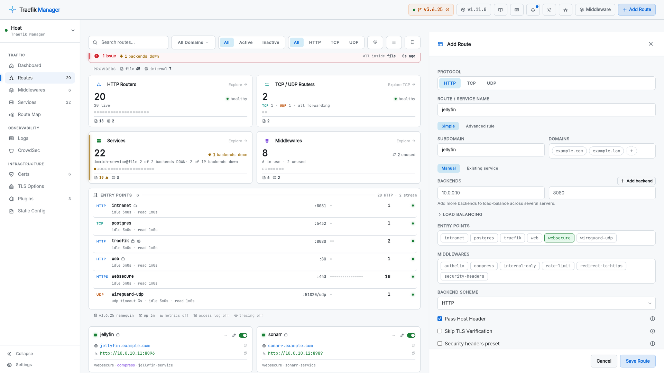The height and width of the screenshot is (373, 664).
Task: Switch theme with the sun icon
Action: 549,10
